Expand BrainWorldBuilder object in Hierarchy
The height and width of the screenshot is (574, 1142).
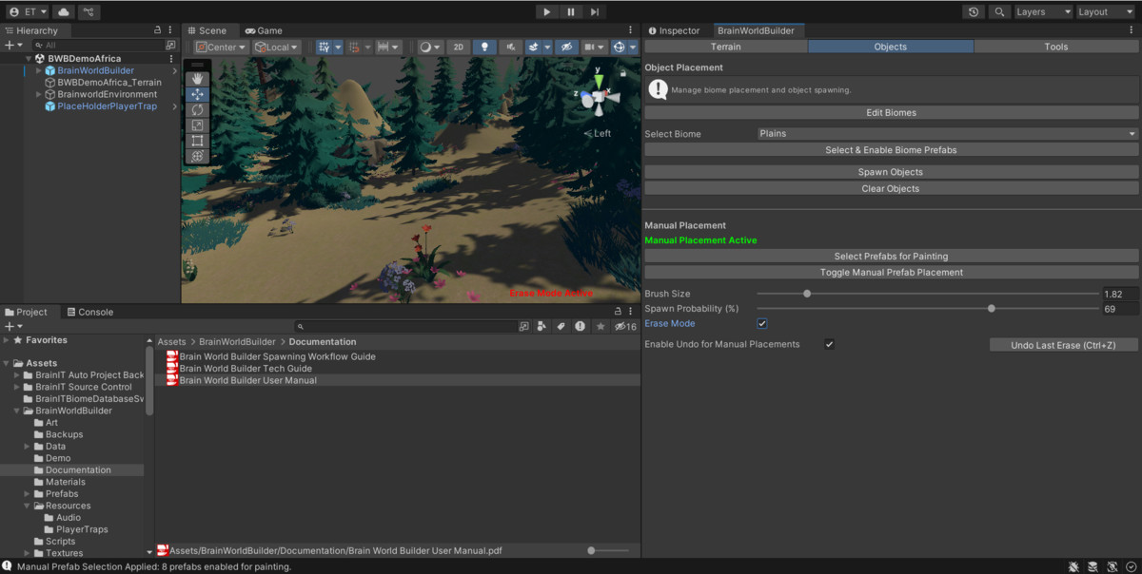tap(39, 70)
